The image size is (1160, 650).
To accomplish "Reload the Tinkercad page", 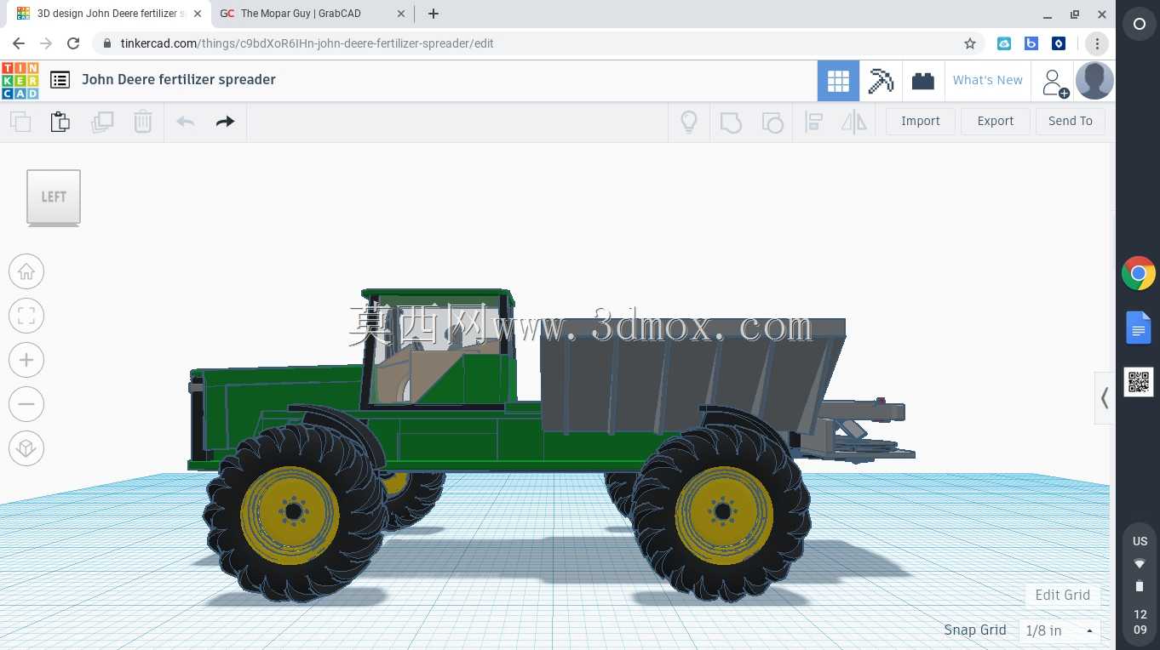I will (x=73, y=43).
